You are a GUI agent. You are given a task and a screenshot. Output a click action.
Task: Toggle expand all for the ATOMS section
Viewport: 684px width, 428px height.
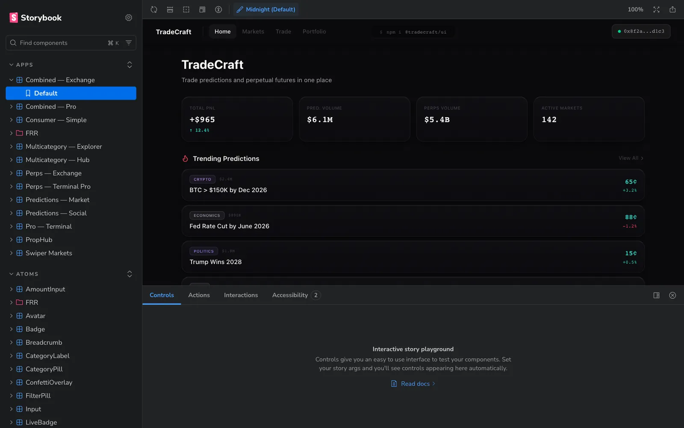click(x=130, y=274)
